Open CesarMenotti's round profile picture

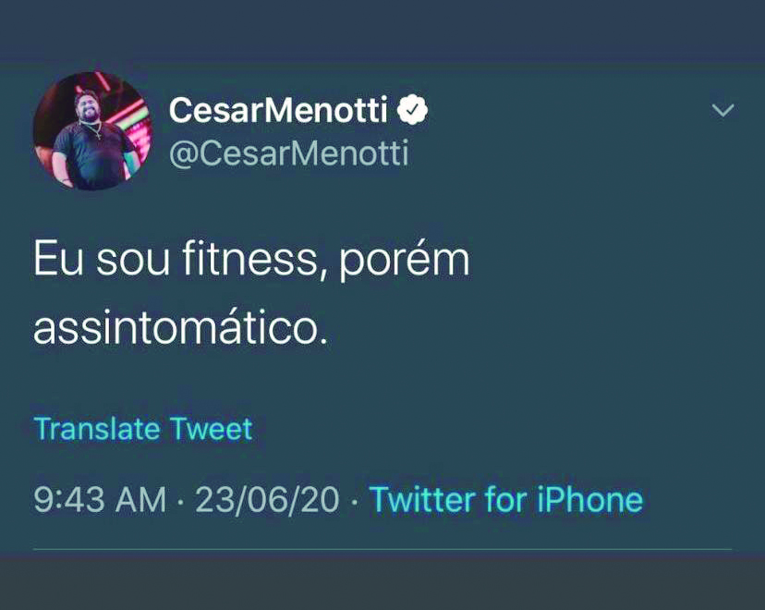pyautogui.click(x=91, y=130)
